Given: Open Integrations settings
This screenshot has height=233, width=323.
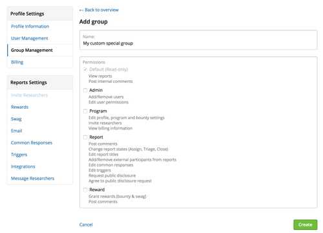Looking at the screenshot, I should tap(23, 166).
